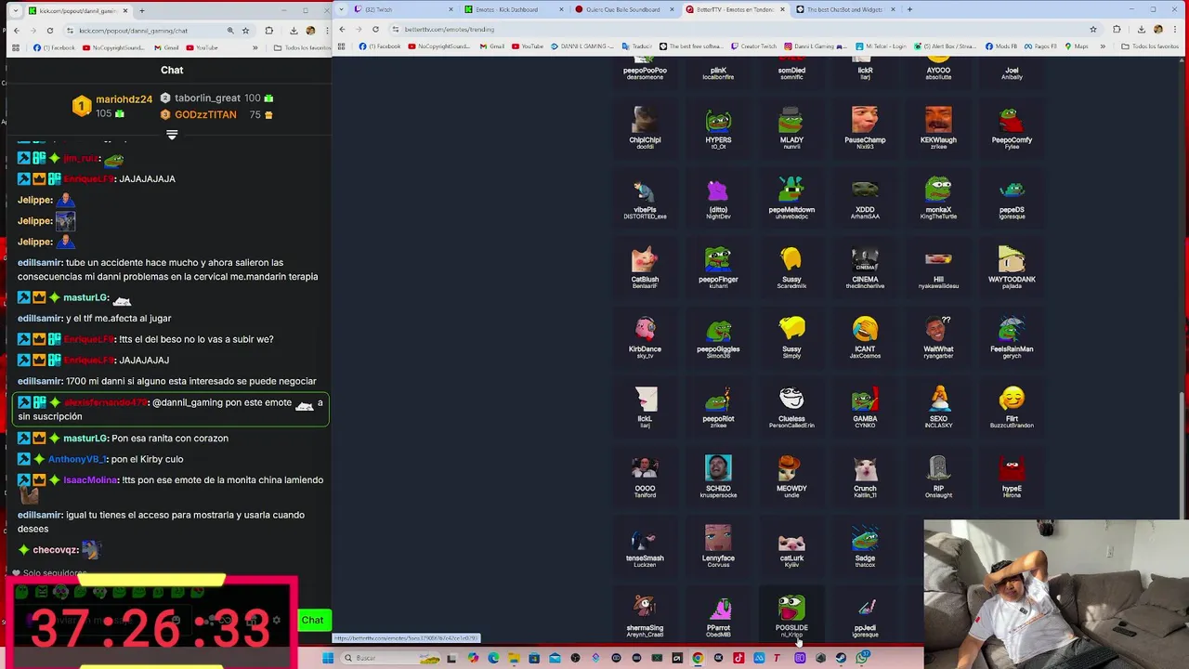
Task: Select the hypeE emote
Action: pos(1012,477)
